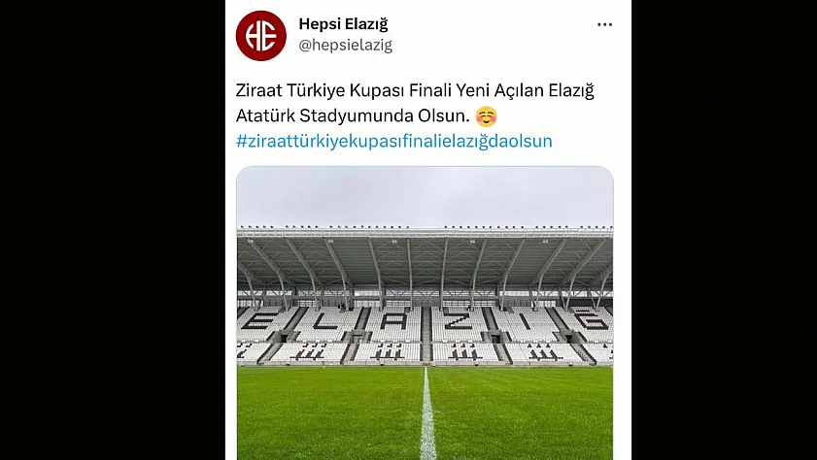Click the central stairway between seat blocks

[x=426, y=334]
